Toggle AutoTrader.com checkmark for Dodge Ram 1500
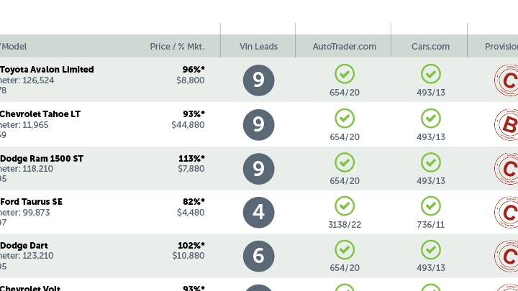 click(345, 162)
